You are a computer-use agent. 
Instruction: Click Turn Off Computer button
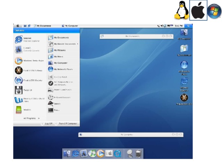tap(66, 124)
